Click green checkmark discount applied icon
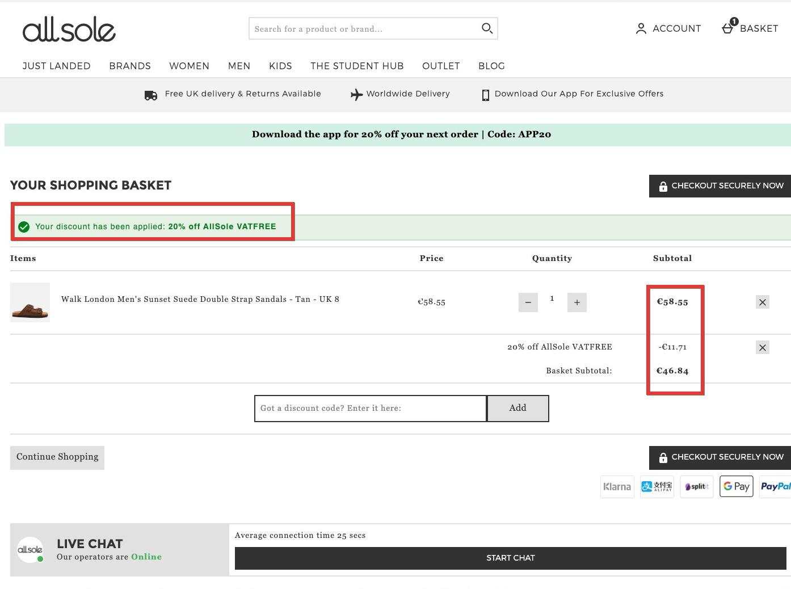The width and height of the screenshot is (791, 589). click(24, 227)
